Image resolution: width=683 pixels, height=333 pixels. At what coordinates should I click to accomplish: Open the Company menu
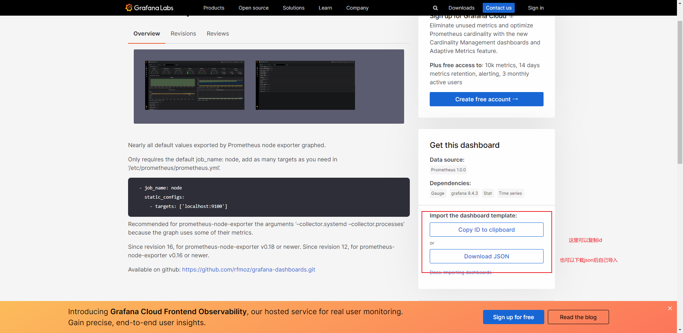tap(357, 8)
